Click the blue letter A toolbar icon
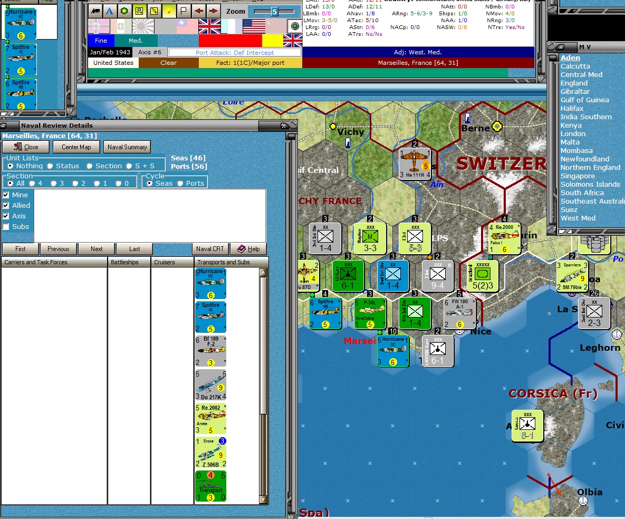Viewport: 625px width, 519px height. click(110, 11)
